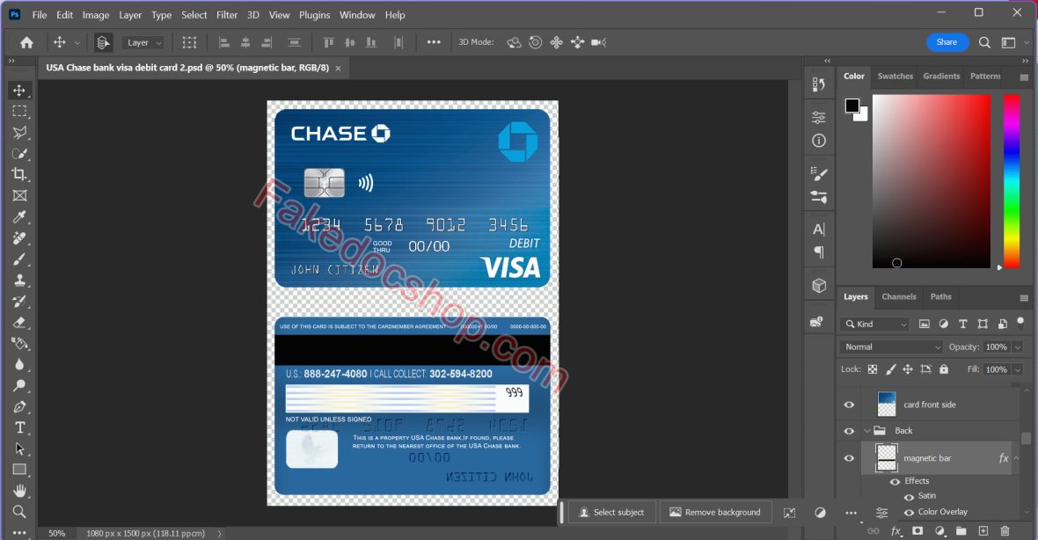Hide the Satin layer effect
The image size is (1038, 540).
pos(909,496)
